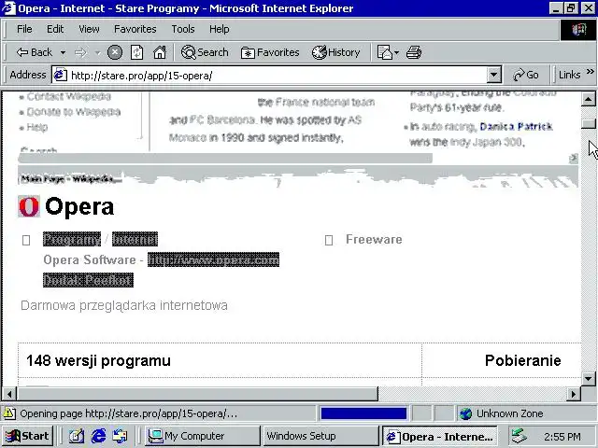This screenshot has width=598, height=448.
Task: Click the Opera logo icon on the page
Action: [x=29, y=206]
